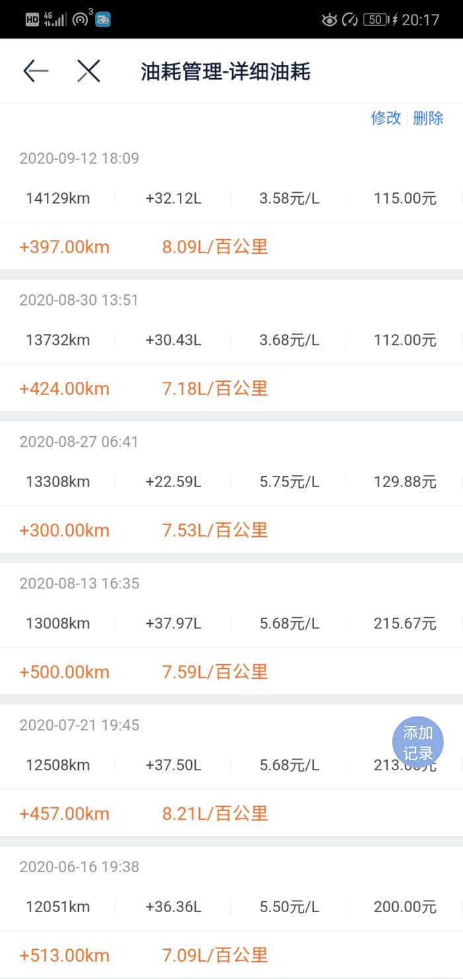Tap the hotspot icon in status bar
Screen dimensions: 463x979
click(81, 19)
